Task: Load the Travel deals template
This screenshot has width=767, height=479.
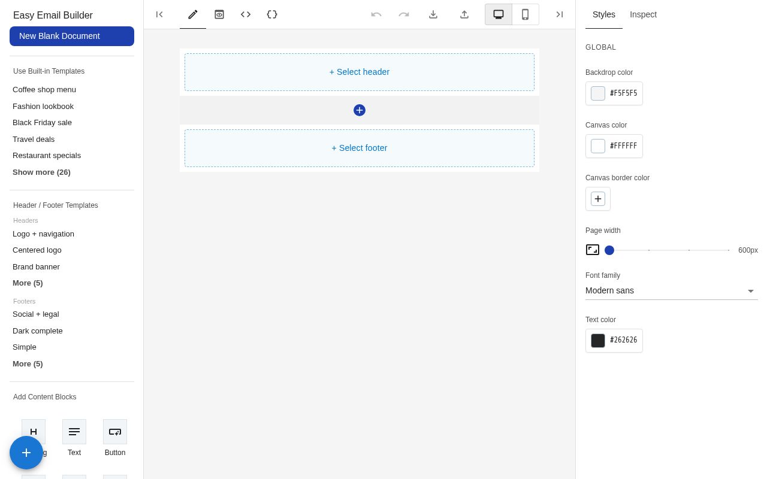Action: click(x=34, y=140)
